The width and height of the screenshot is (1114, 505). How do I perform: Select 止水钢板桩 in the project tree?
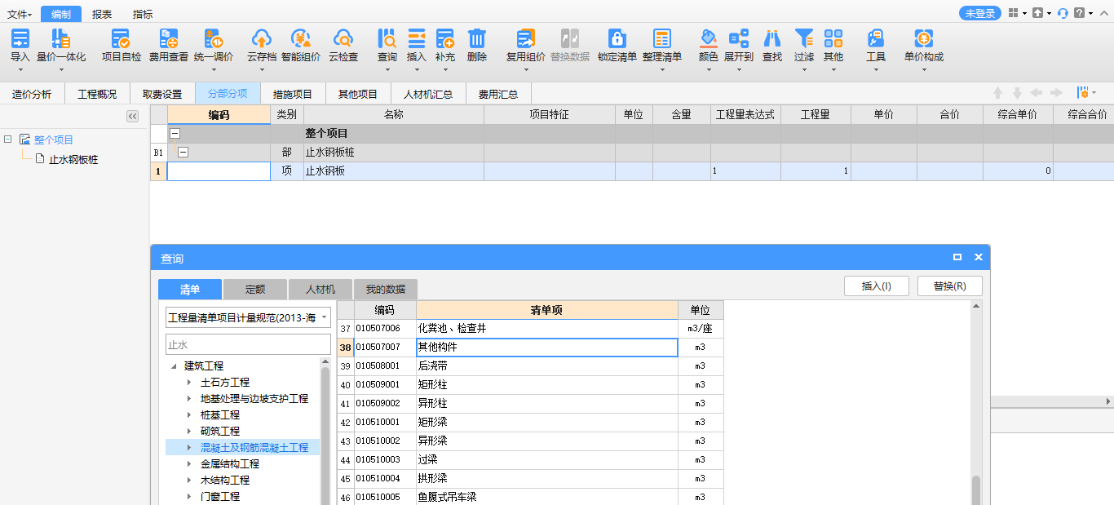[73, 160]
